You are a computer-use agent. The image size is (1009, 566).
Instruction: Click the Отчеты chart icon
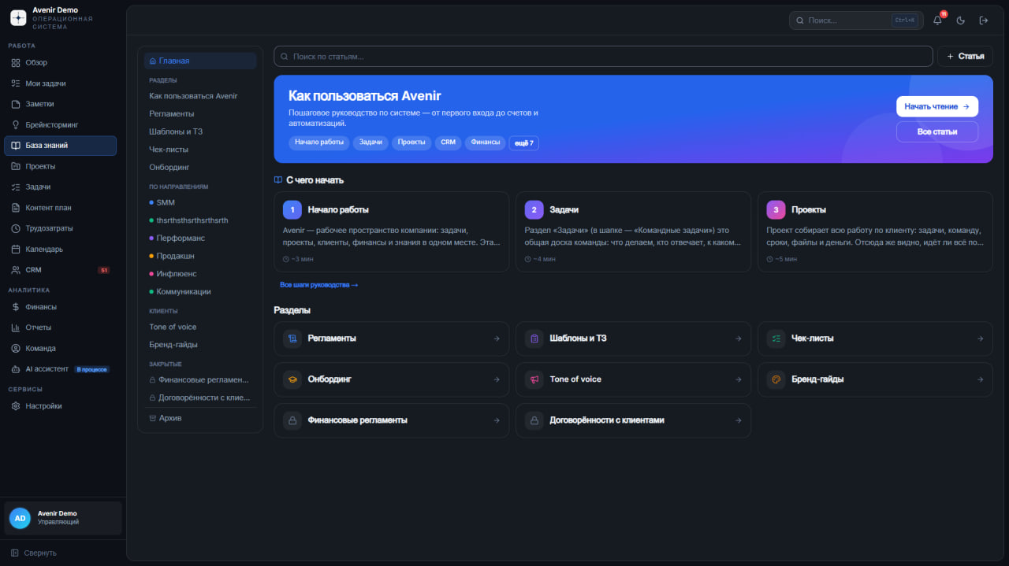(16, 327)
